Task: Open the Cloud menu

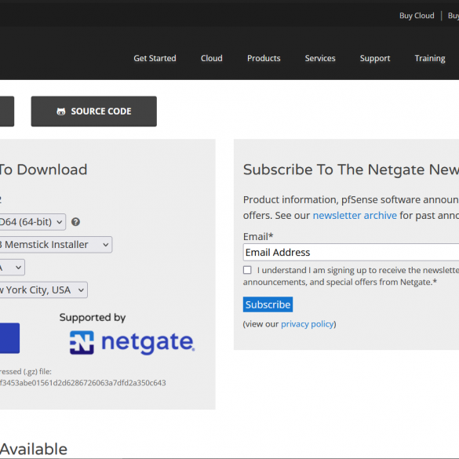Action: [212, 58]
